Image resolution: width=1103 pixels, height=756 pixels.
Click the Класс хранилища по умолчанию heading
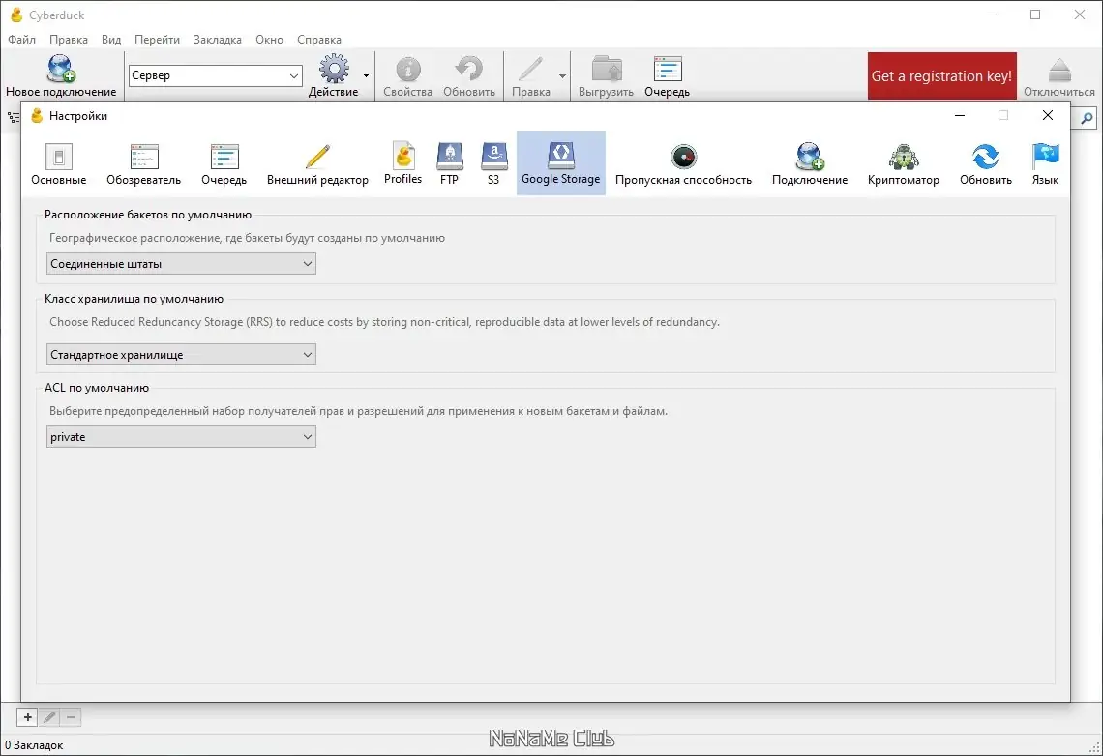[x=134, y=299]
